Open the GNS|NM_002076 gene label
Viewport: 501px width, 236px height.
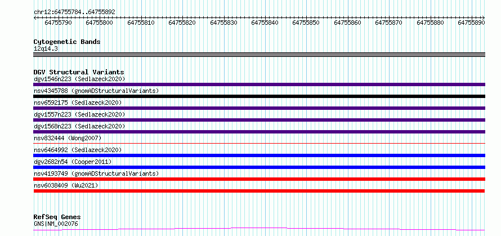pyautogui.click(x=56, y=224)
